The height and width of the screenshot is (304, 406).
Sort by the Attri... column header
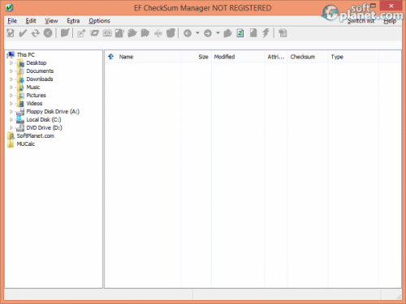point(276,57)
